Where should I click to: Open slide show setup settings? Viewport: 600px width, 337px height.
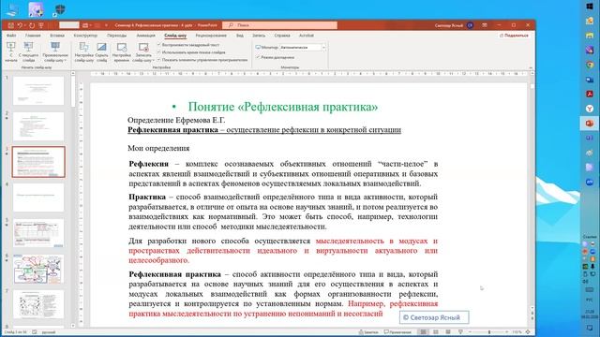coord(83,52)
